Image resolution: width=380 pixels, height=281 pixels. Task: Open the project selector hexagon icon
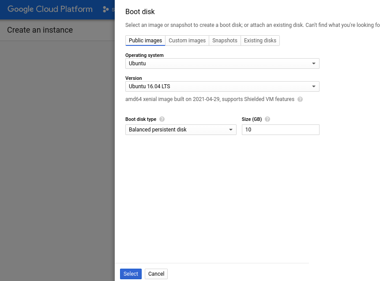105,9
